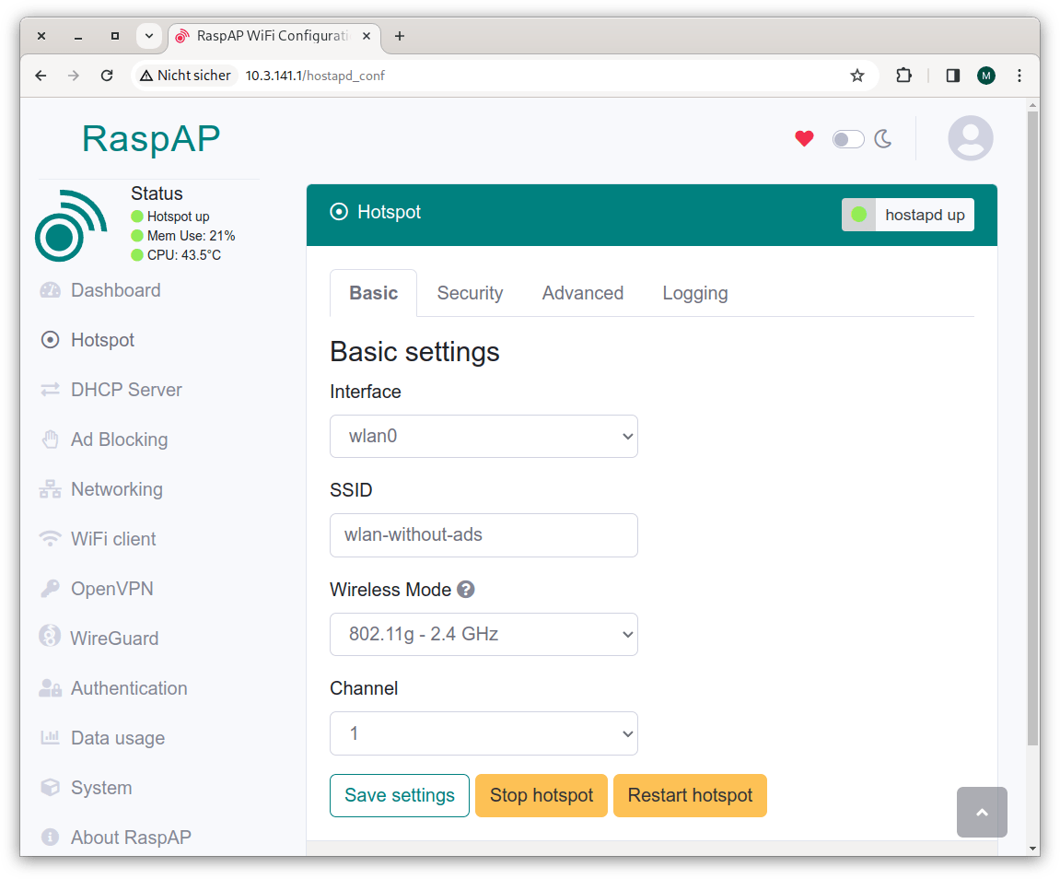
Task: Open the Dashboard gauge icon
Action: [50, 291]
